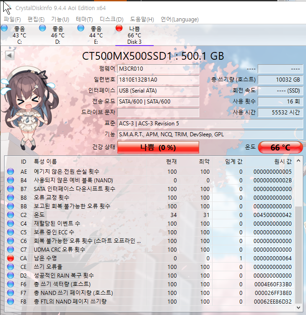Open the 도움말(H) menu

(142, 20)
